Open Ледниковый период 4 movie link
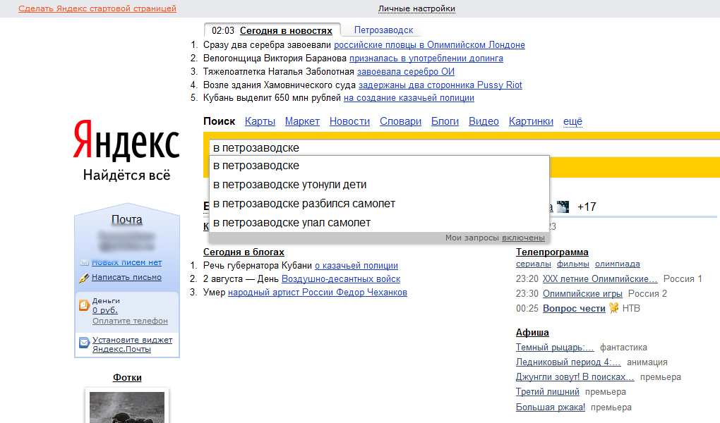This screenshot has width=720, height=423. (x=568, y=362)
